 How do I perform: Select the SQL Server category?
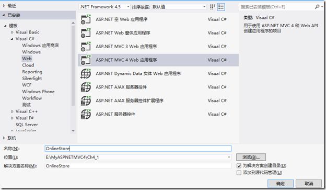[27, 125]
